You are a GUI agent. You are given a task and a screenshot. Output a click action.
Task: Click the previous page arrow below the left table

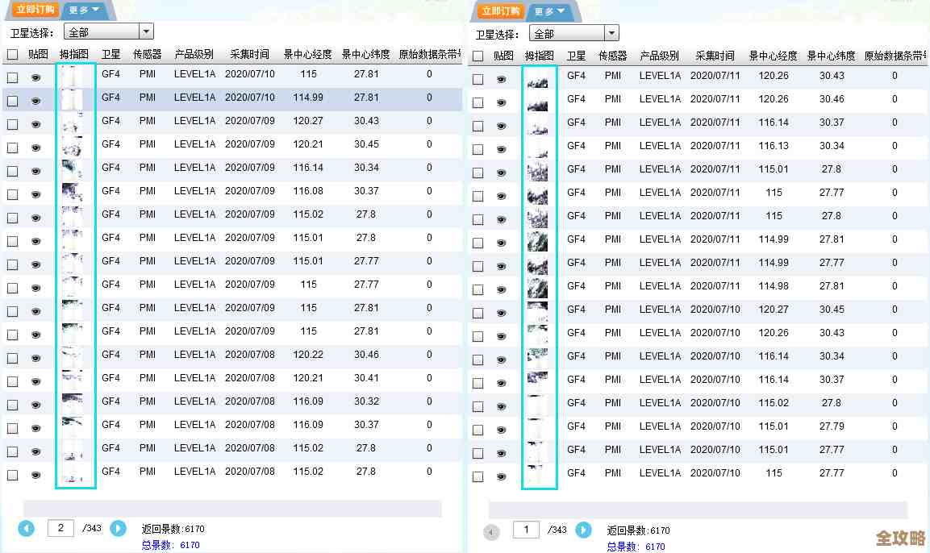point(27,528)
